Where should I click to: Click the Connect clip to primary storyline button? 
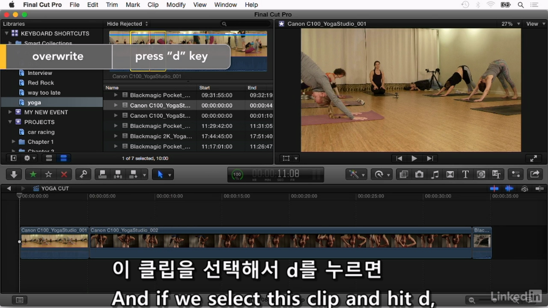pos(102,175)
